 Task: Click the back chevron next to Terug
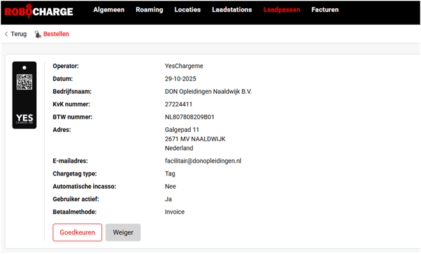coord(6,34)
